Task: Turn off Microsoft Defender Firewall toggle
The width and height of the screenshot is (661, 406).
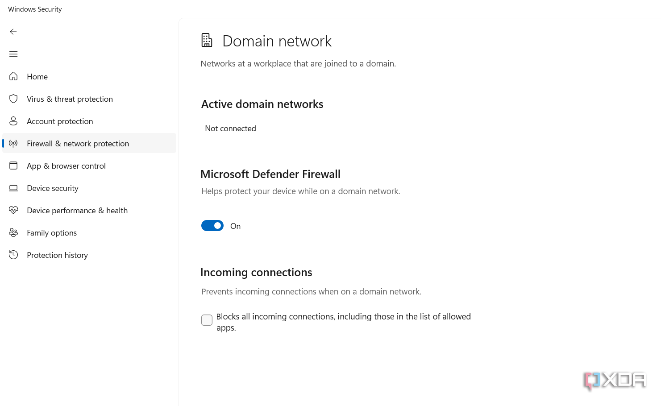Action: pos(212,226)
